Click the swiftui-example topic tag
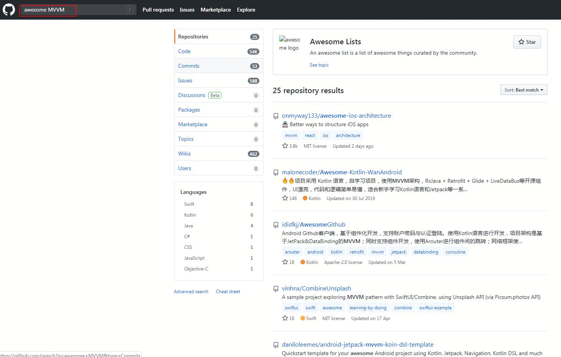Image resolution: width=561 pixels, height=357 pixels. (x=435, y=308)
